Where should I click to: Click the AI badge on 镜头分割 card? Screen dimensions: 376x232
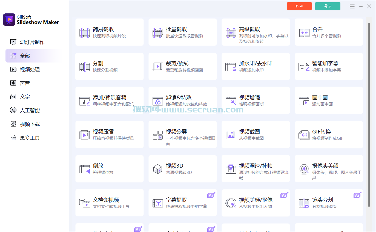click(x=357, y=195)
